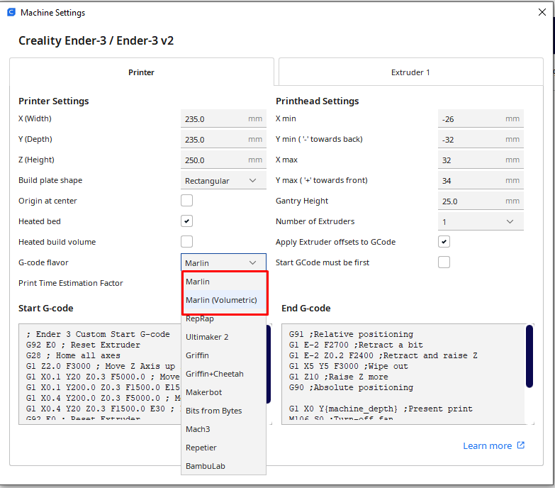Click the End G-code vertical scrollbar
This screenshot has height=488, width=555.
529,356
